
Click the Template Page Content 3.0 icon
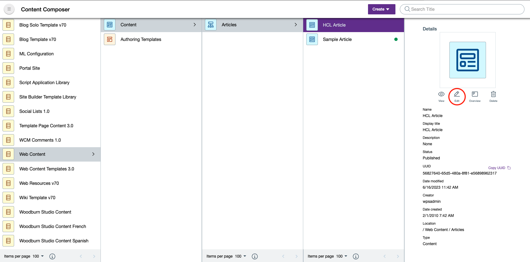click(8, 126)
